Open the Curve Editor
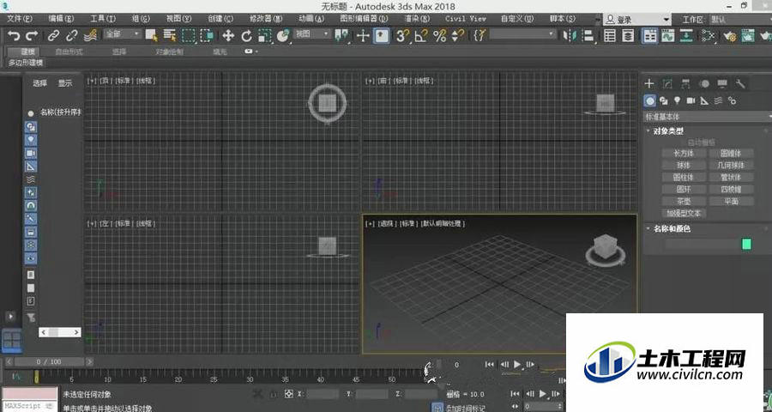772x412 pixels. pos(668,35)
